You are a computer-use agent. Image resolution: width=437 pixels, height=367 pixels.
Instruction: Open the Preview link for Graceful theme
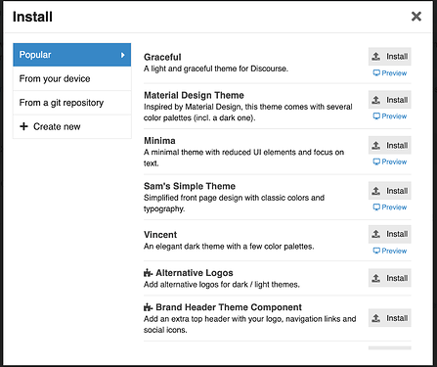(390, 73)
